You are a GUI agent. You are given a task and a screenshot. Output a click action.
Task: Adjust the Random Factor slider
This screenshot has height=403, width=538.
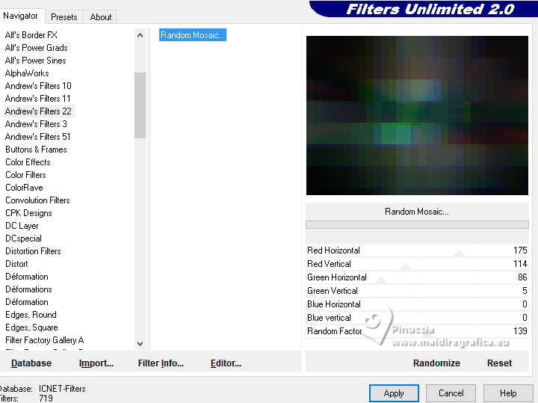[417, 331]
